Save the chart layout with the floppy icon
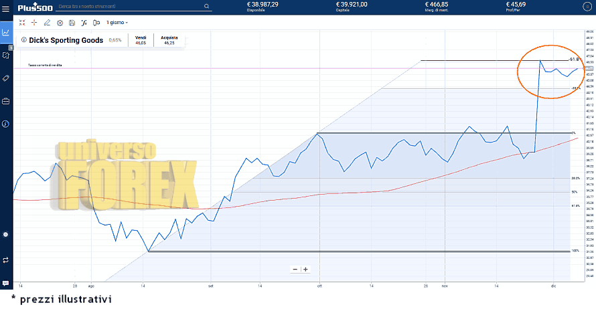This screenshot has width=596, height=309. click(x=72, y=22)
